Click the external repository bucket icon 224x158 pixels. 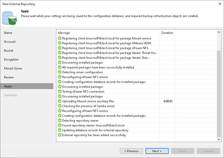10,18
